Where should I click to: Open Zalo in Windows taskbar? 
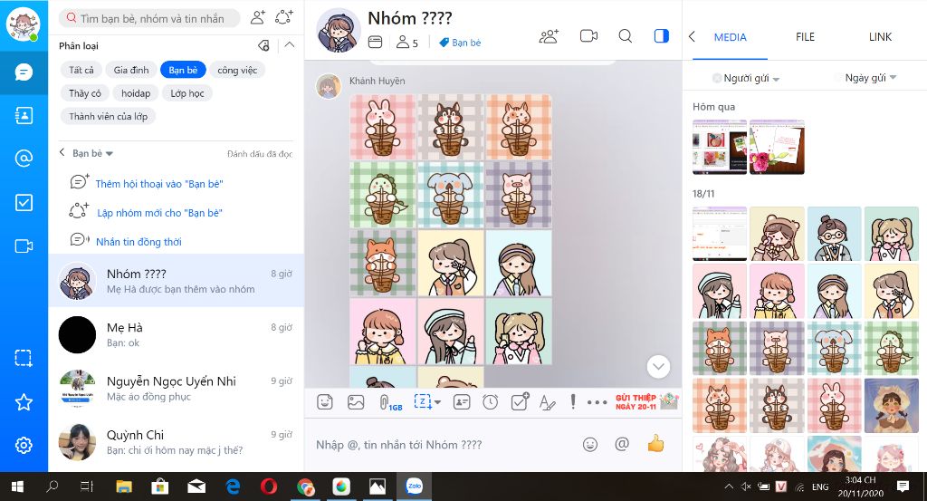click(414, 487)
